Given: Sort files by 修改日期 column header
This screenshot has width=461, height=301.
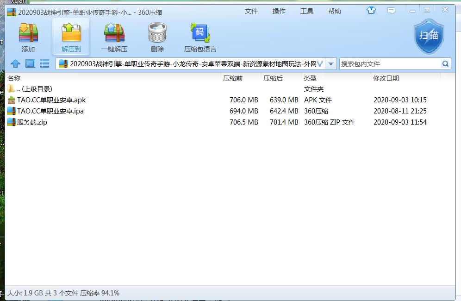Looking at the screenshot, I should click(x=386, y=78).
